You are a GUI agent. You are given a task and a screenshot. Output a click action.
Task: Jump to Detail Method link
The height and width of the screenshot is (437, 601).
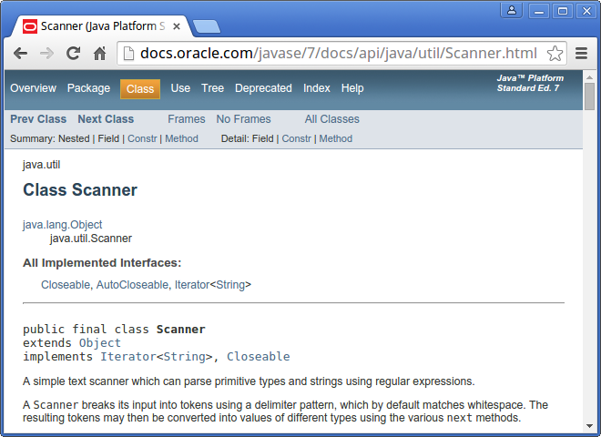(335, 138)
